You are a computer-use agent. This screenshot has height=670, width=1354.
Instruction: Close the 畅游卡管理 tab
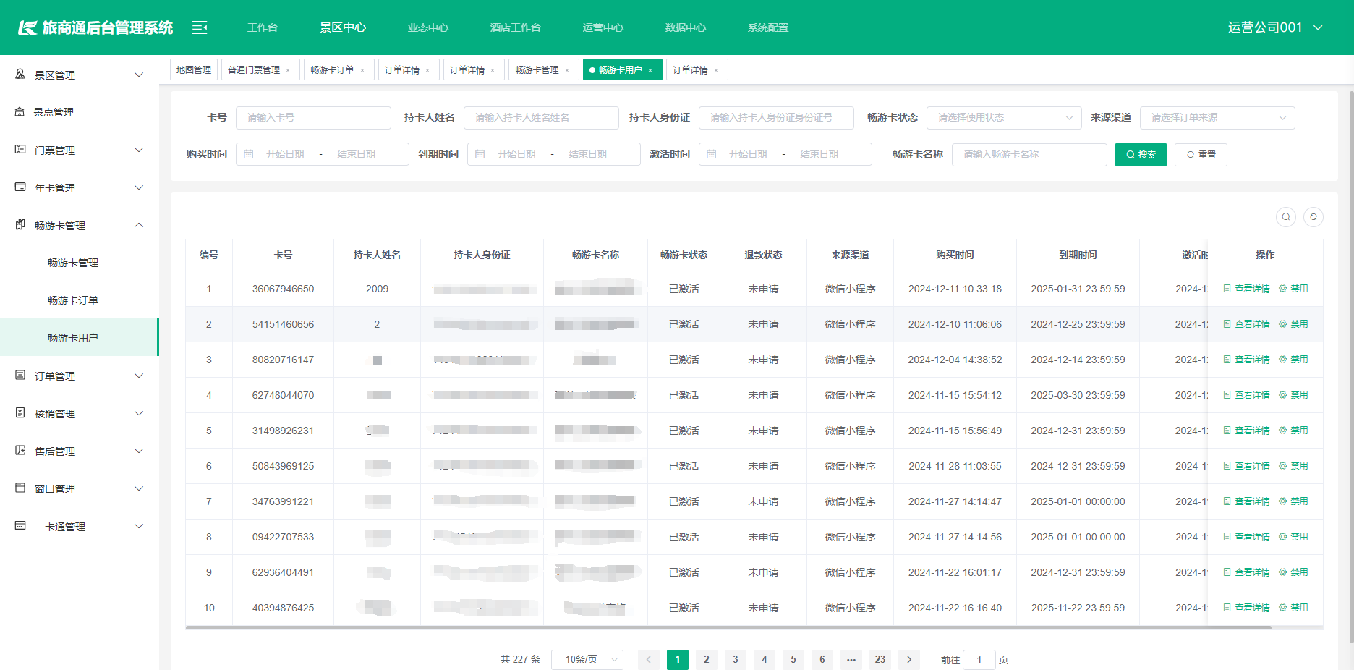(x=567, y=70)
